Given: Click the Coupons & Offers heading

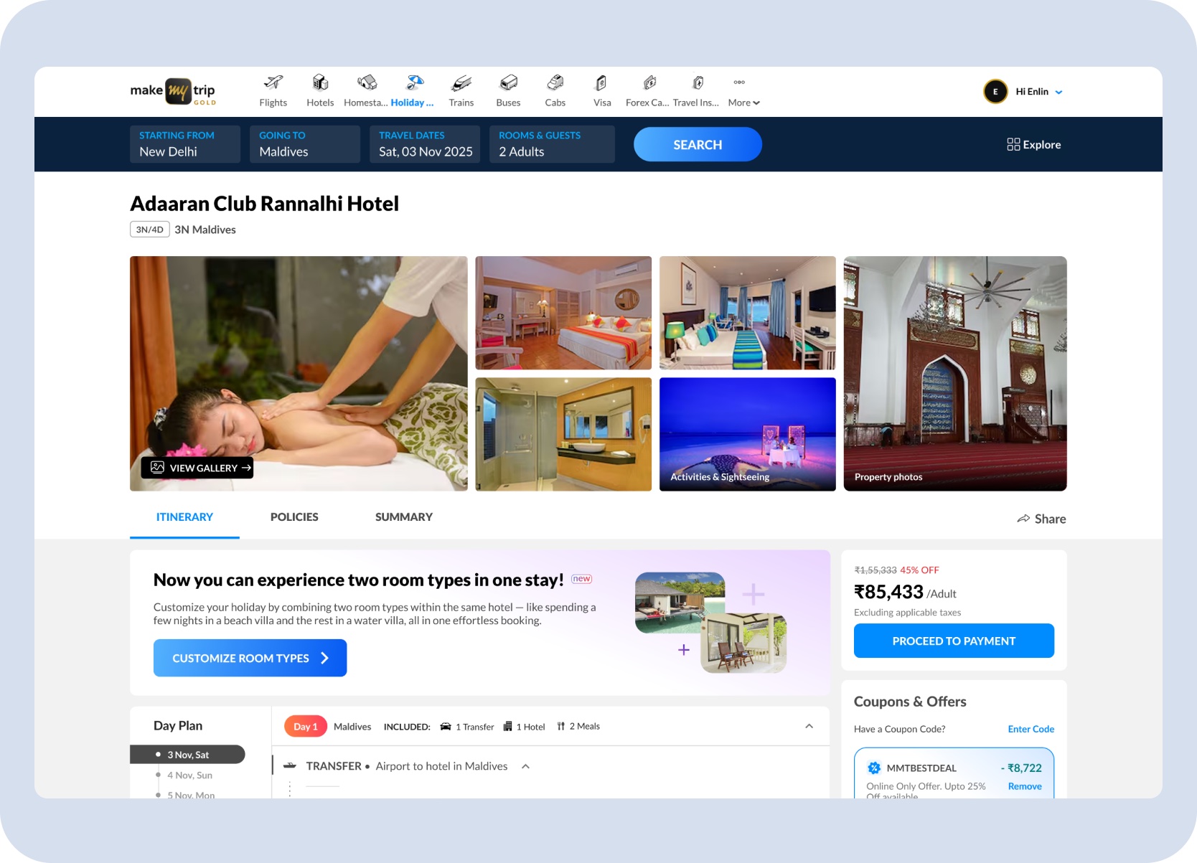Looking at the screenshot, I should (x=910, y=702).
